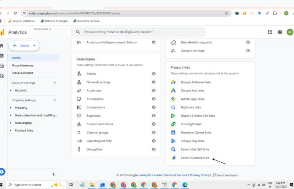Expand Data collection and modification item
This screenshot has width=294, height=189.
[x=11, y=115]
